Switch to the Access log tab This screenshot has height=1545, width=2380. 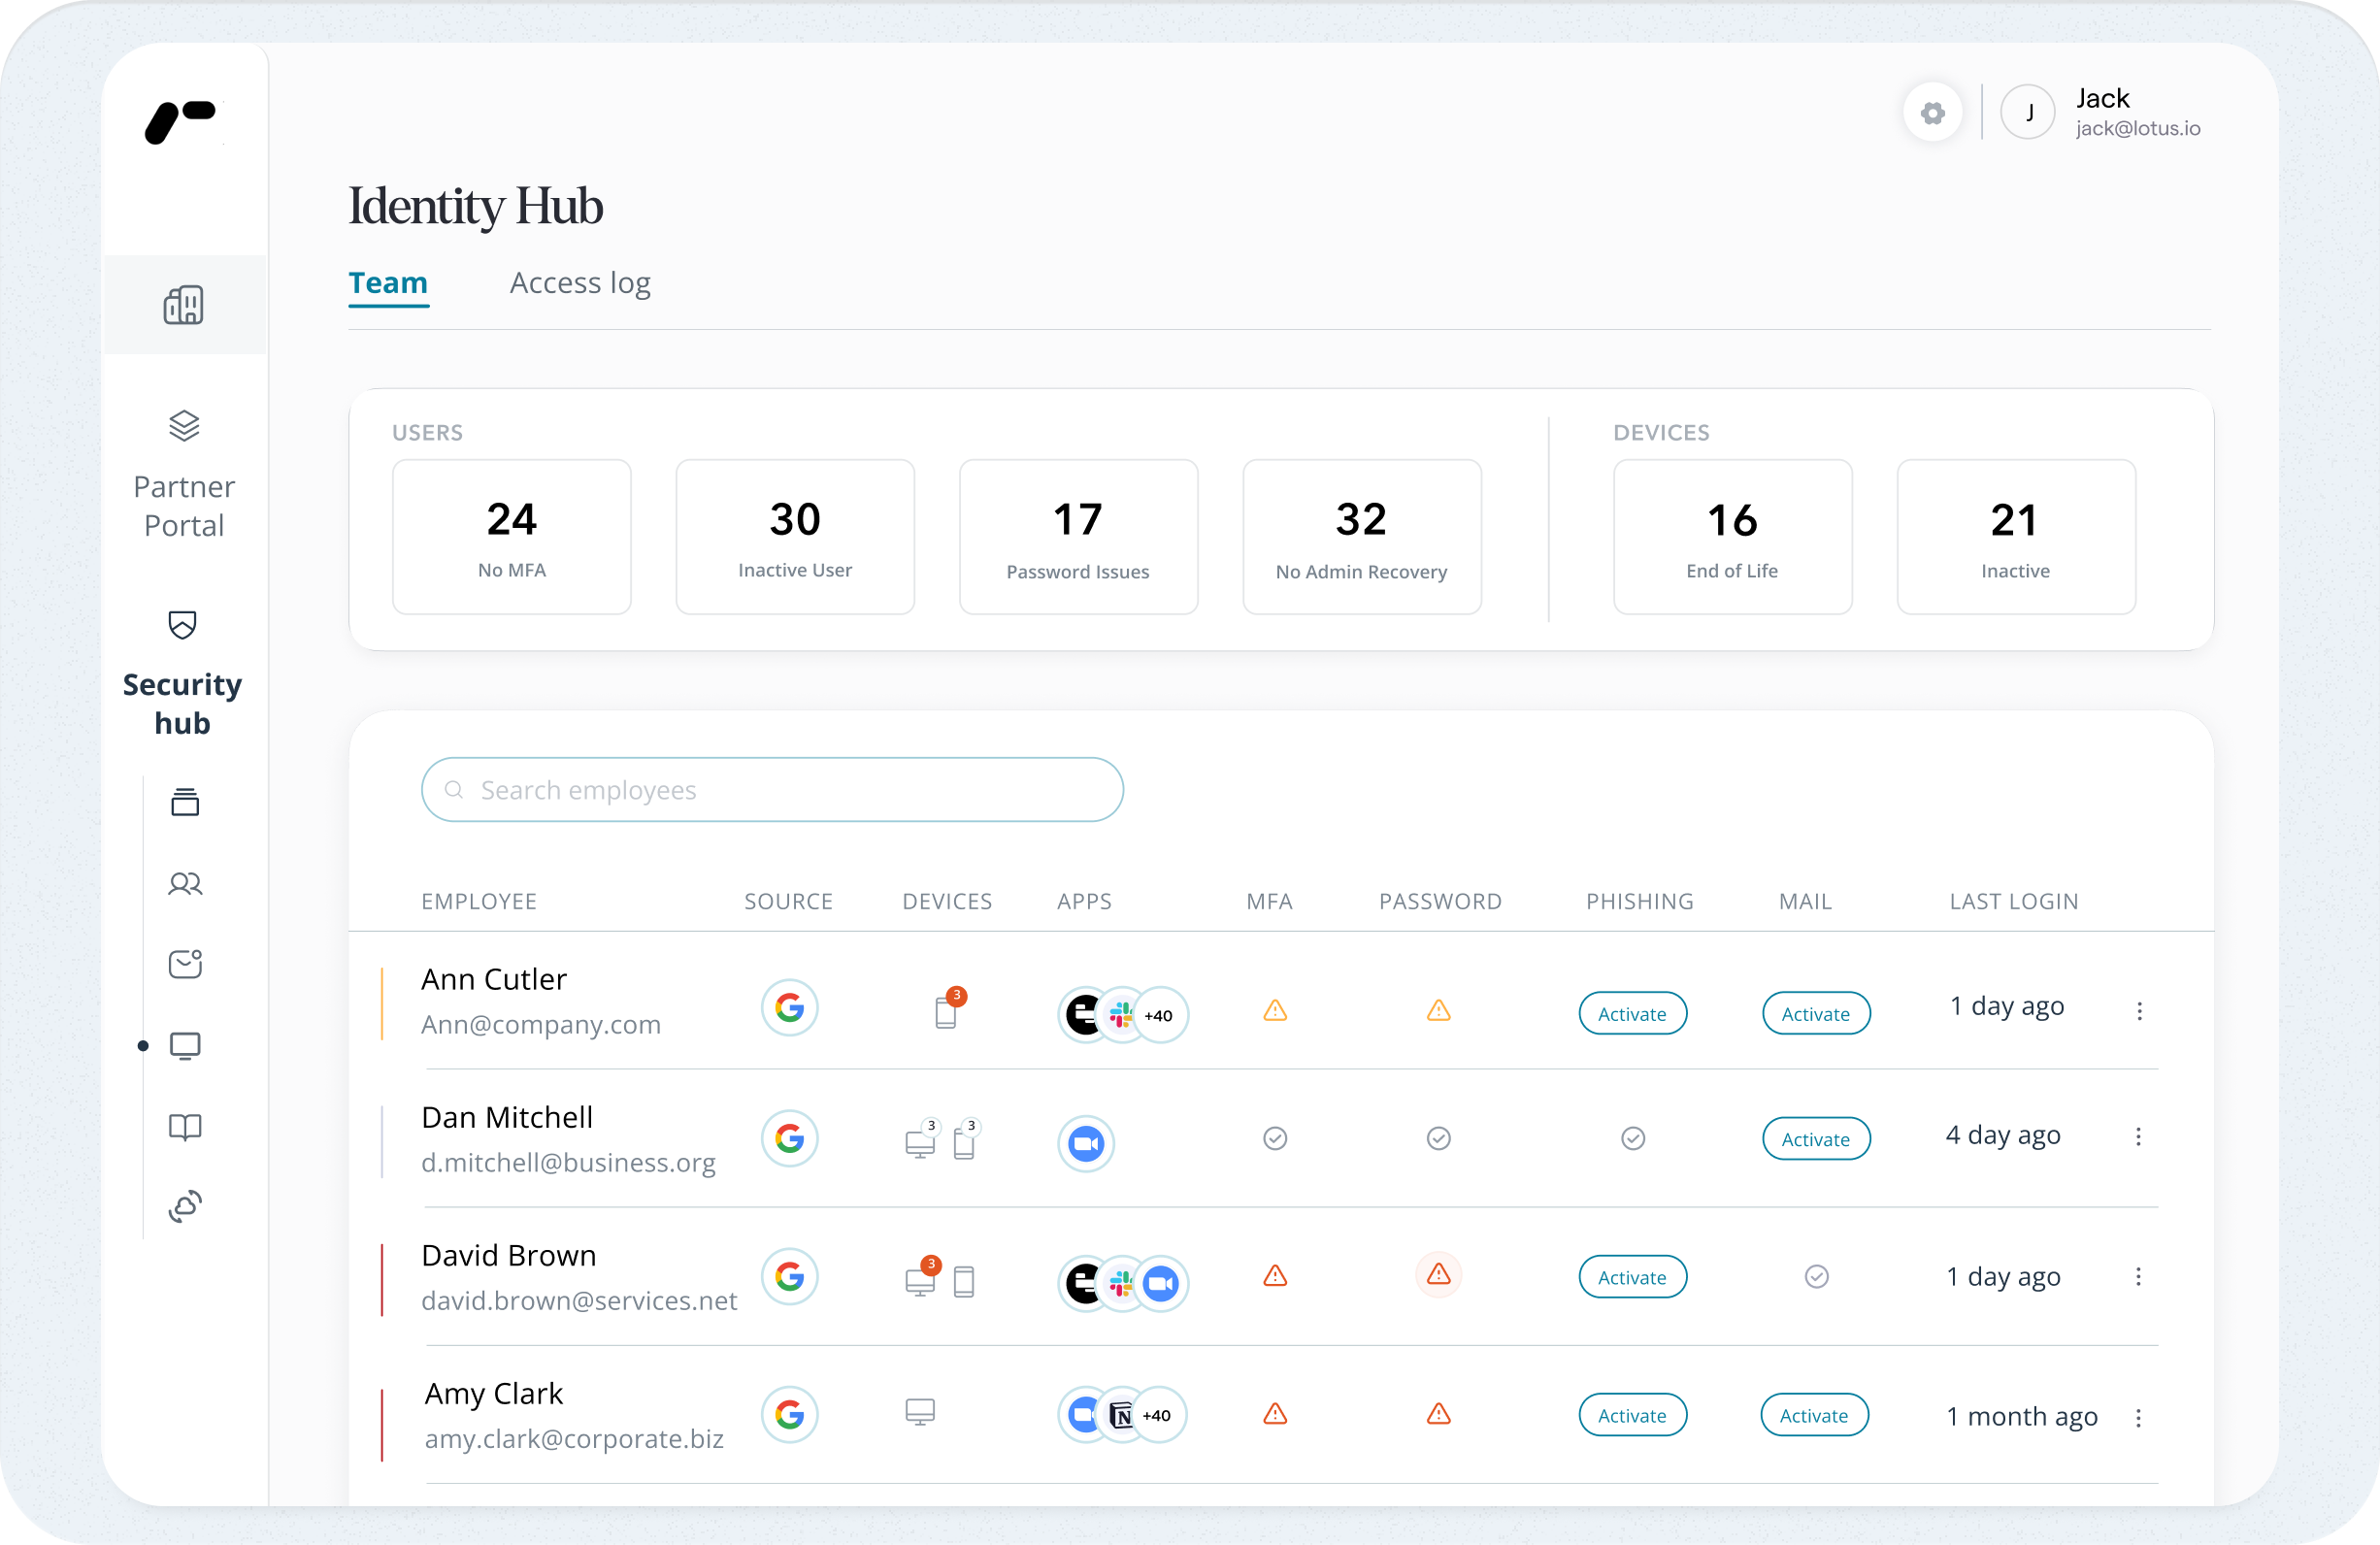pyautogui.click(x=580, y=283)
